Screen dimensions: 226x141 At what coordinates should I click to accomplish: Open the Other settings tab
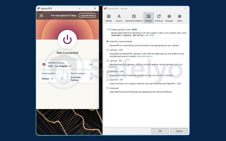(180, 18)
